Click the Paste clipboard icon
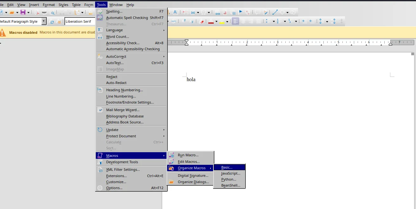This screenshot has width=416, height=209. (77, 12)
